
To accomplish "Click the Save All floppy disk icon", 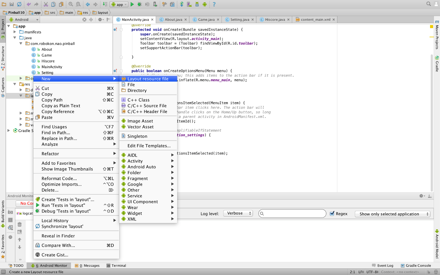I will pos(11,4).
